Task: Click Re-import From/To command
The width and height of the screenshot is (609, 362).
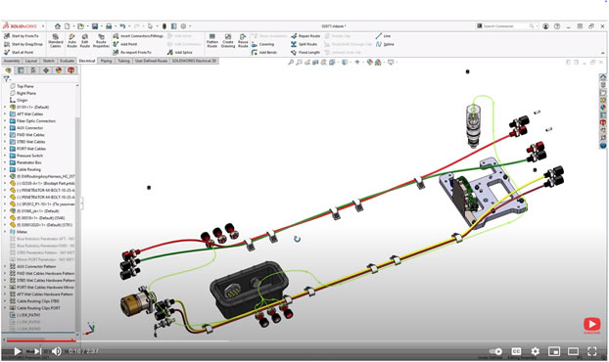Action: (132, 52)
